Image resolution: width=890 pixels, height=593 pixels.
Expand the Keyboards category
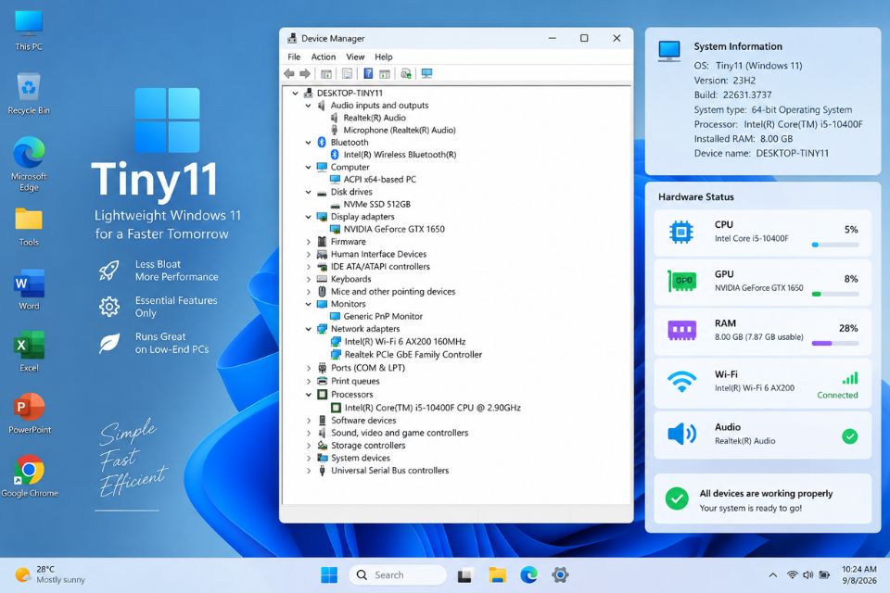pos(308,279)
